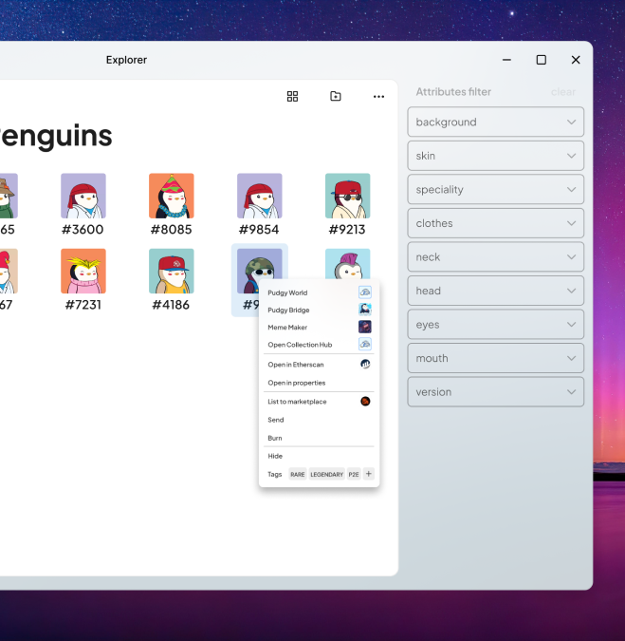Image resolution: width=625 pixels, height=641 pixels.
Task: Open Meme Maker from context menu
Action: click(319, 327)
